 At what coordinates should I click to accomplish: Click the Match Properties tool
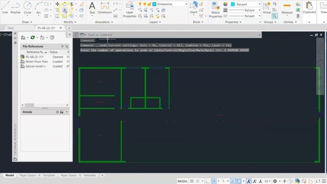point(216,10)
